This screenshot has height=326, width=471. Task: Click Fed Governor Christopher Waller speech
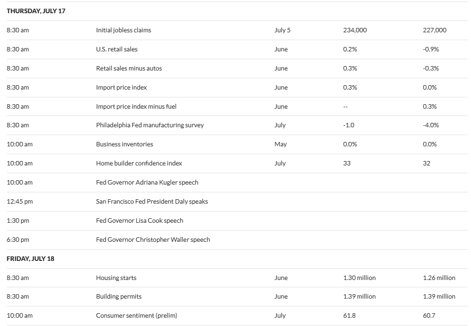(x=153, y=240)
